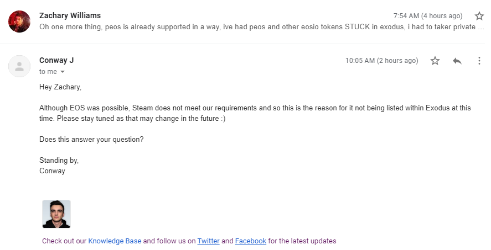Viewport: 491px width, 250px height.
Task: Click the 7:54 AM timestamp
Action: (x=428, y=16)
